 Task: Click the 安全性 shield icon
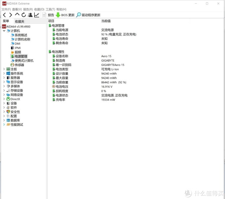(x=8, y=112)
